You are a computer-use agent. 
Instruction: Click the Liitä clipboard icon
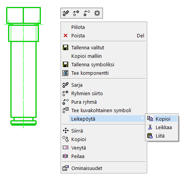pyautogui.click(x=150, y=136)
